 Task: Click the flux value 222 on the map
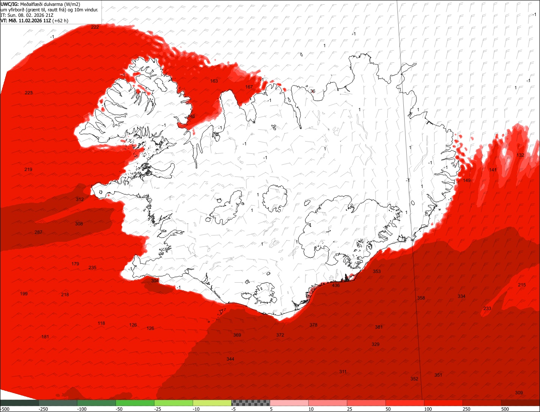(95, 27)
